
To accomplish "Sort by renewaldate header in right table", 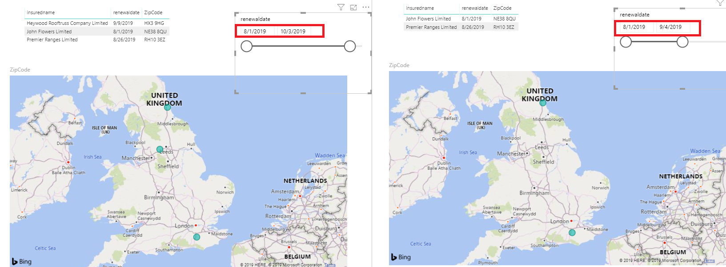I will [475, 8].
